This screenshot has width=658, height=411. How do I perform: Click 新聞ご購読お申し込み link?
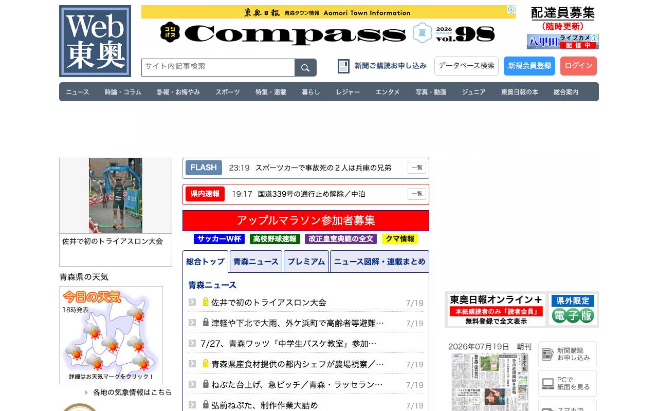tap(391, 66)
